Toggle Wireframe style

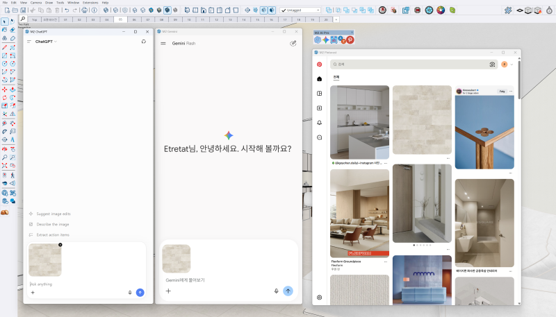click(135, 10)
